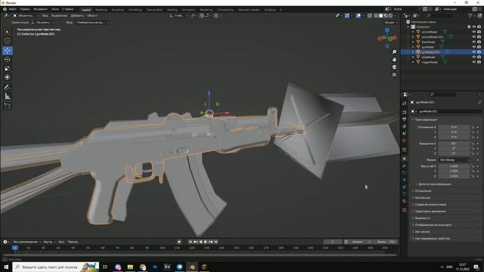Viewport: 484px width, 272px height.
Task: Toggle X-ray mode in viewport header
Action: pos(370,15)
